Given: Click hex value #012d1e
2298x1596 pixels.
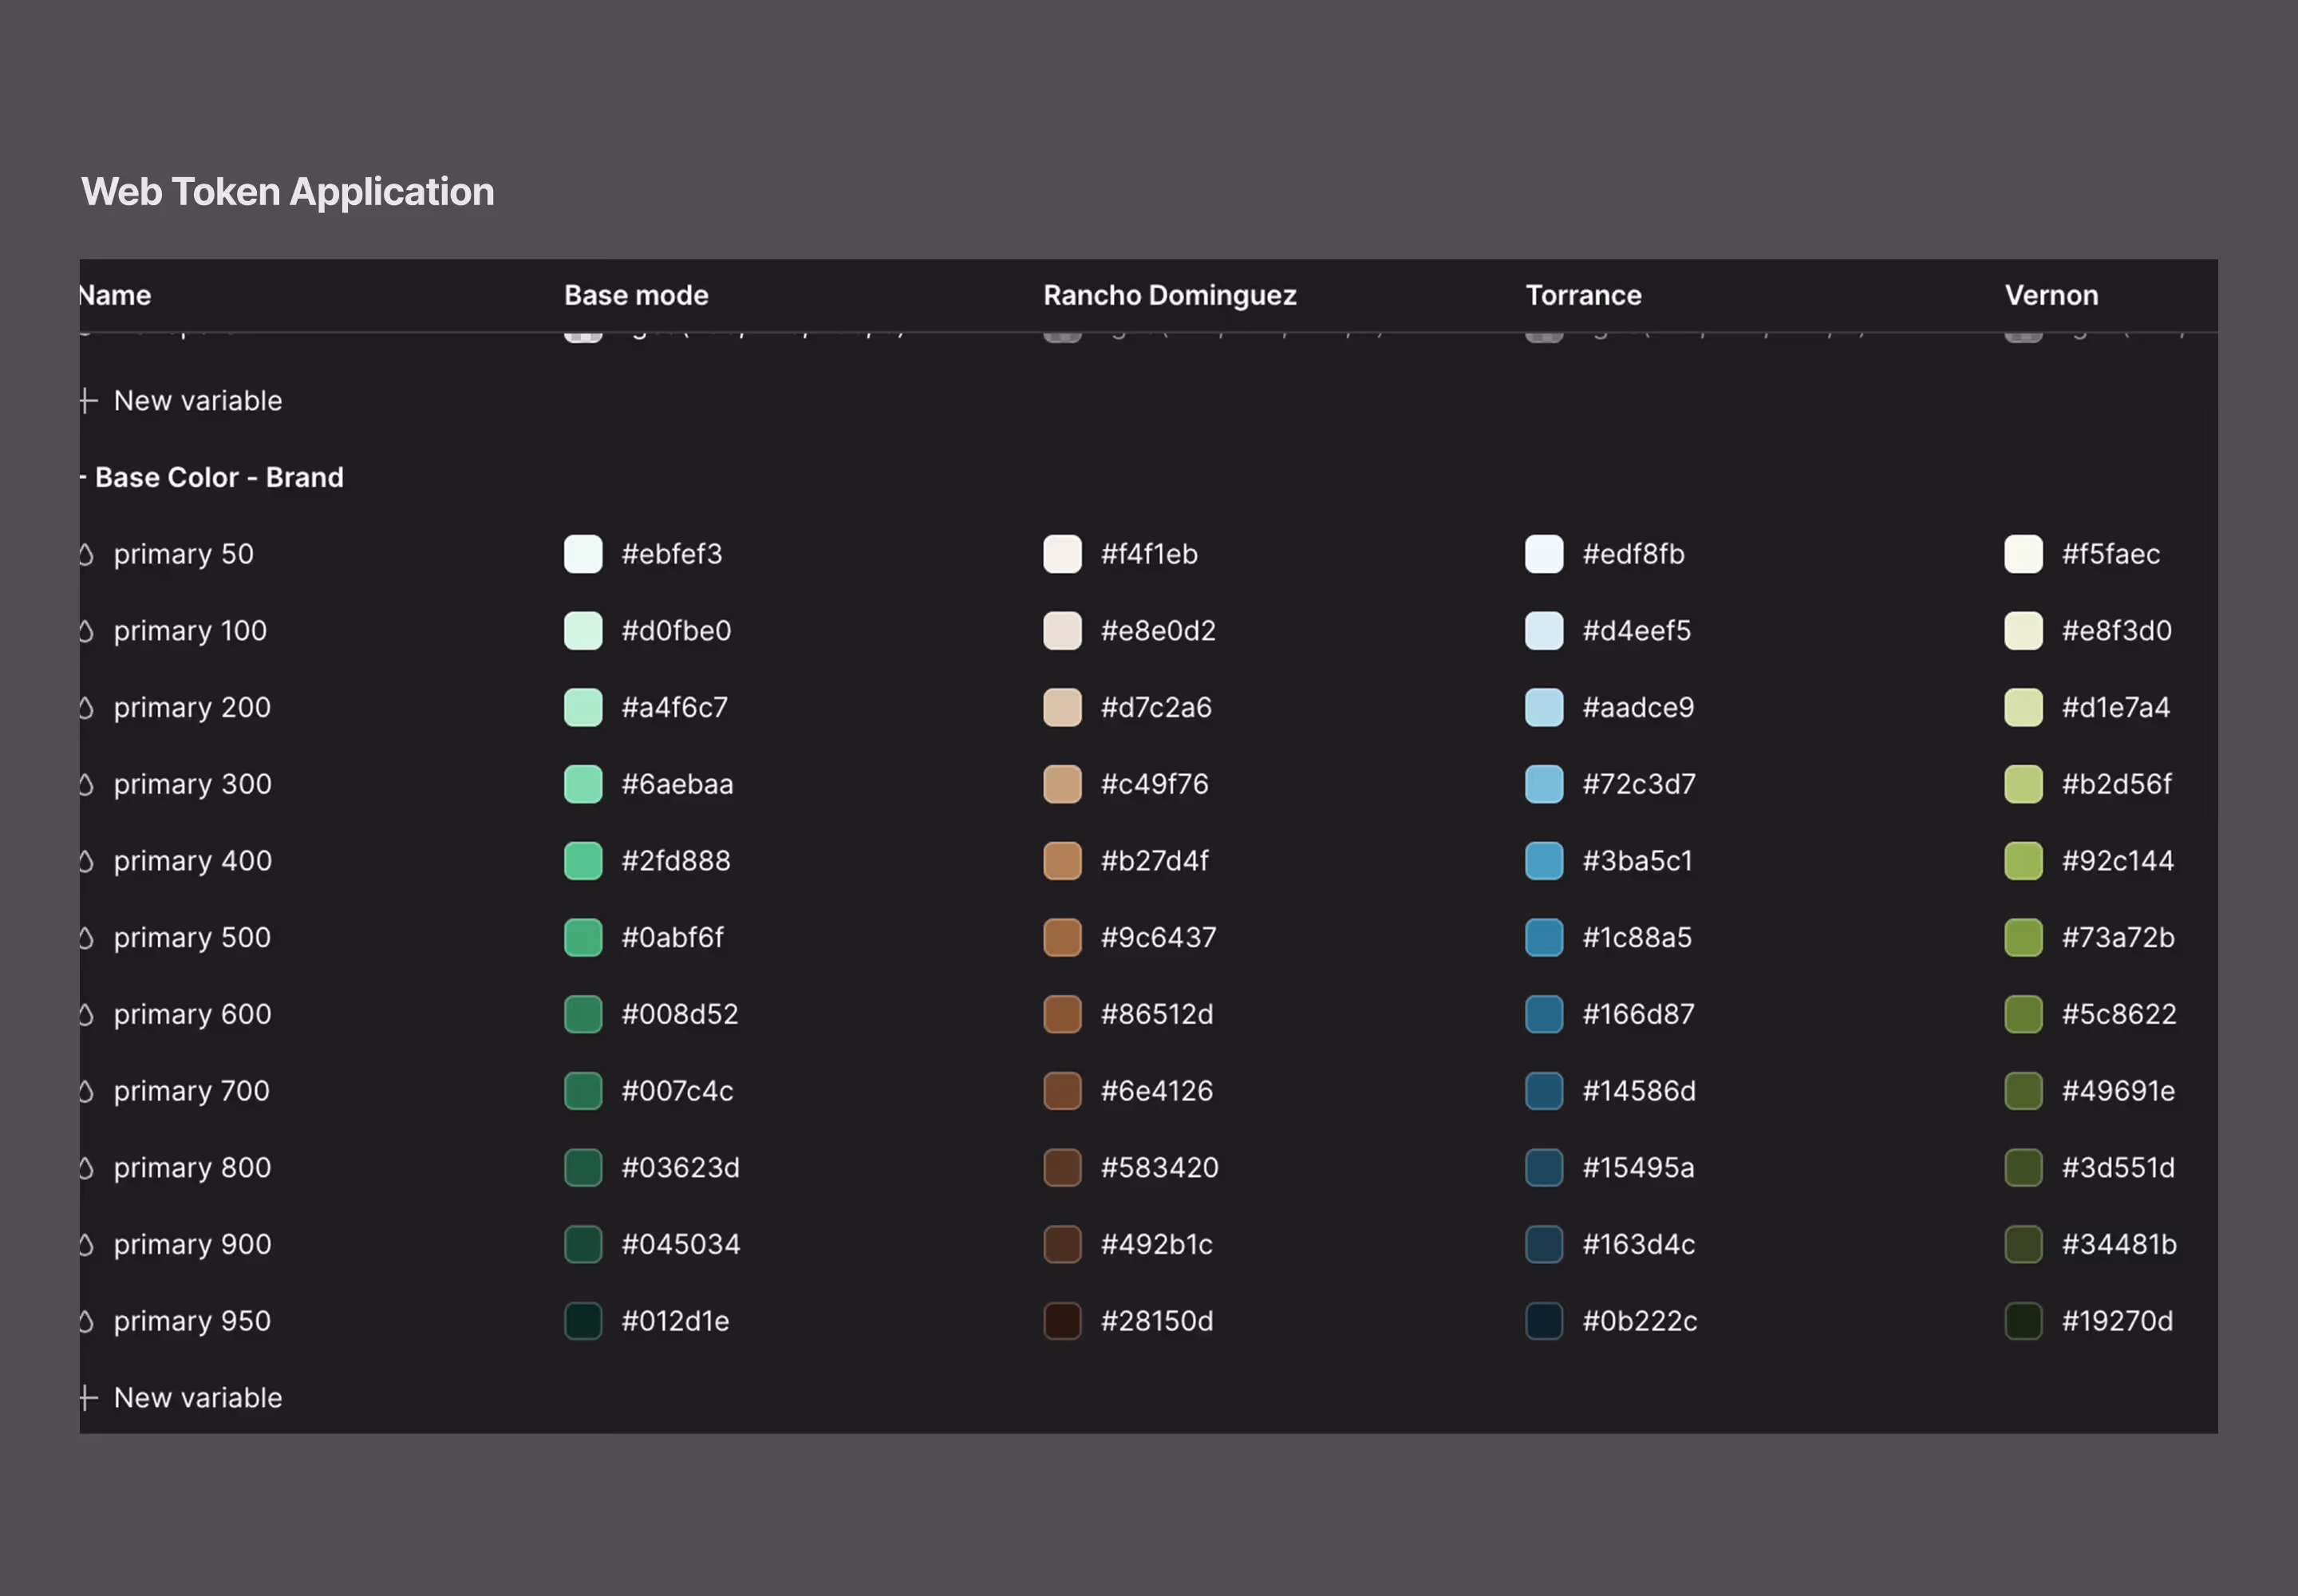Looking at the screenshot, I should tap(675, 1321).
